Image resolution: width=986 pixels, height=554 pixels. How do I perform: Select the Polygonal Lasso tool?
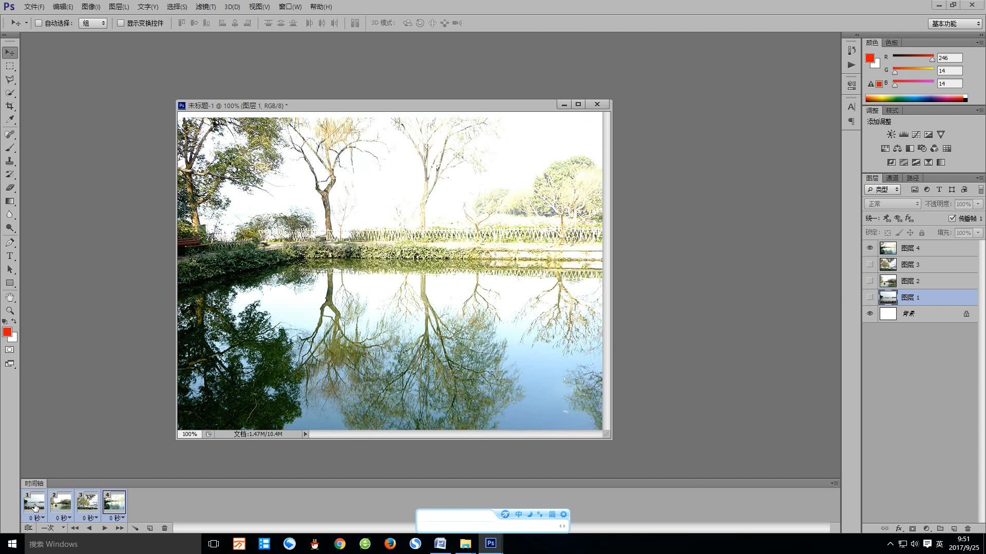point(10,80)
